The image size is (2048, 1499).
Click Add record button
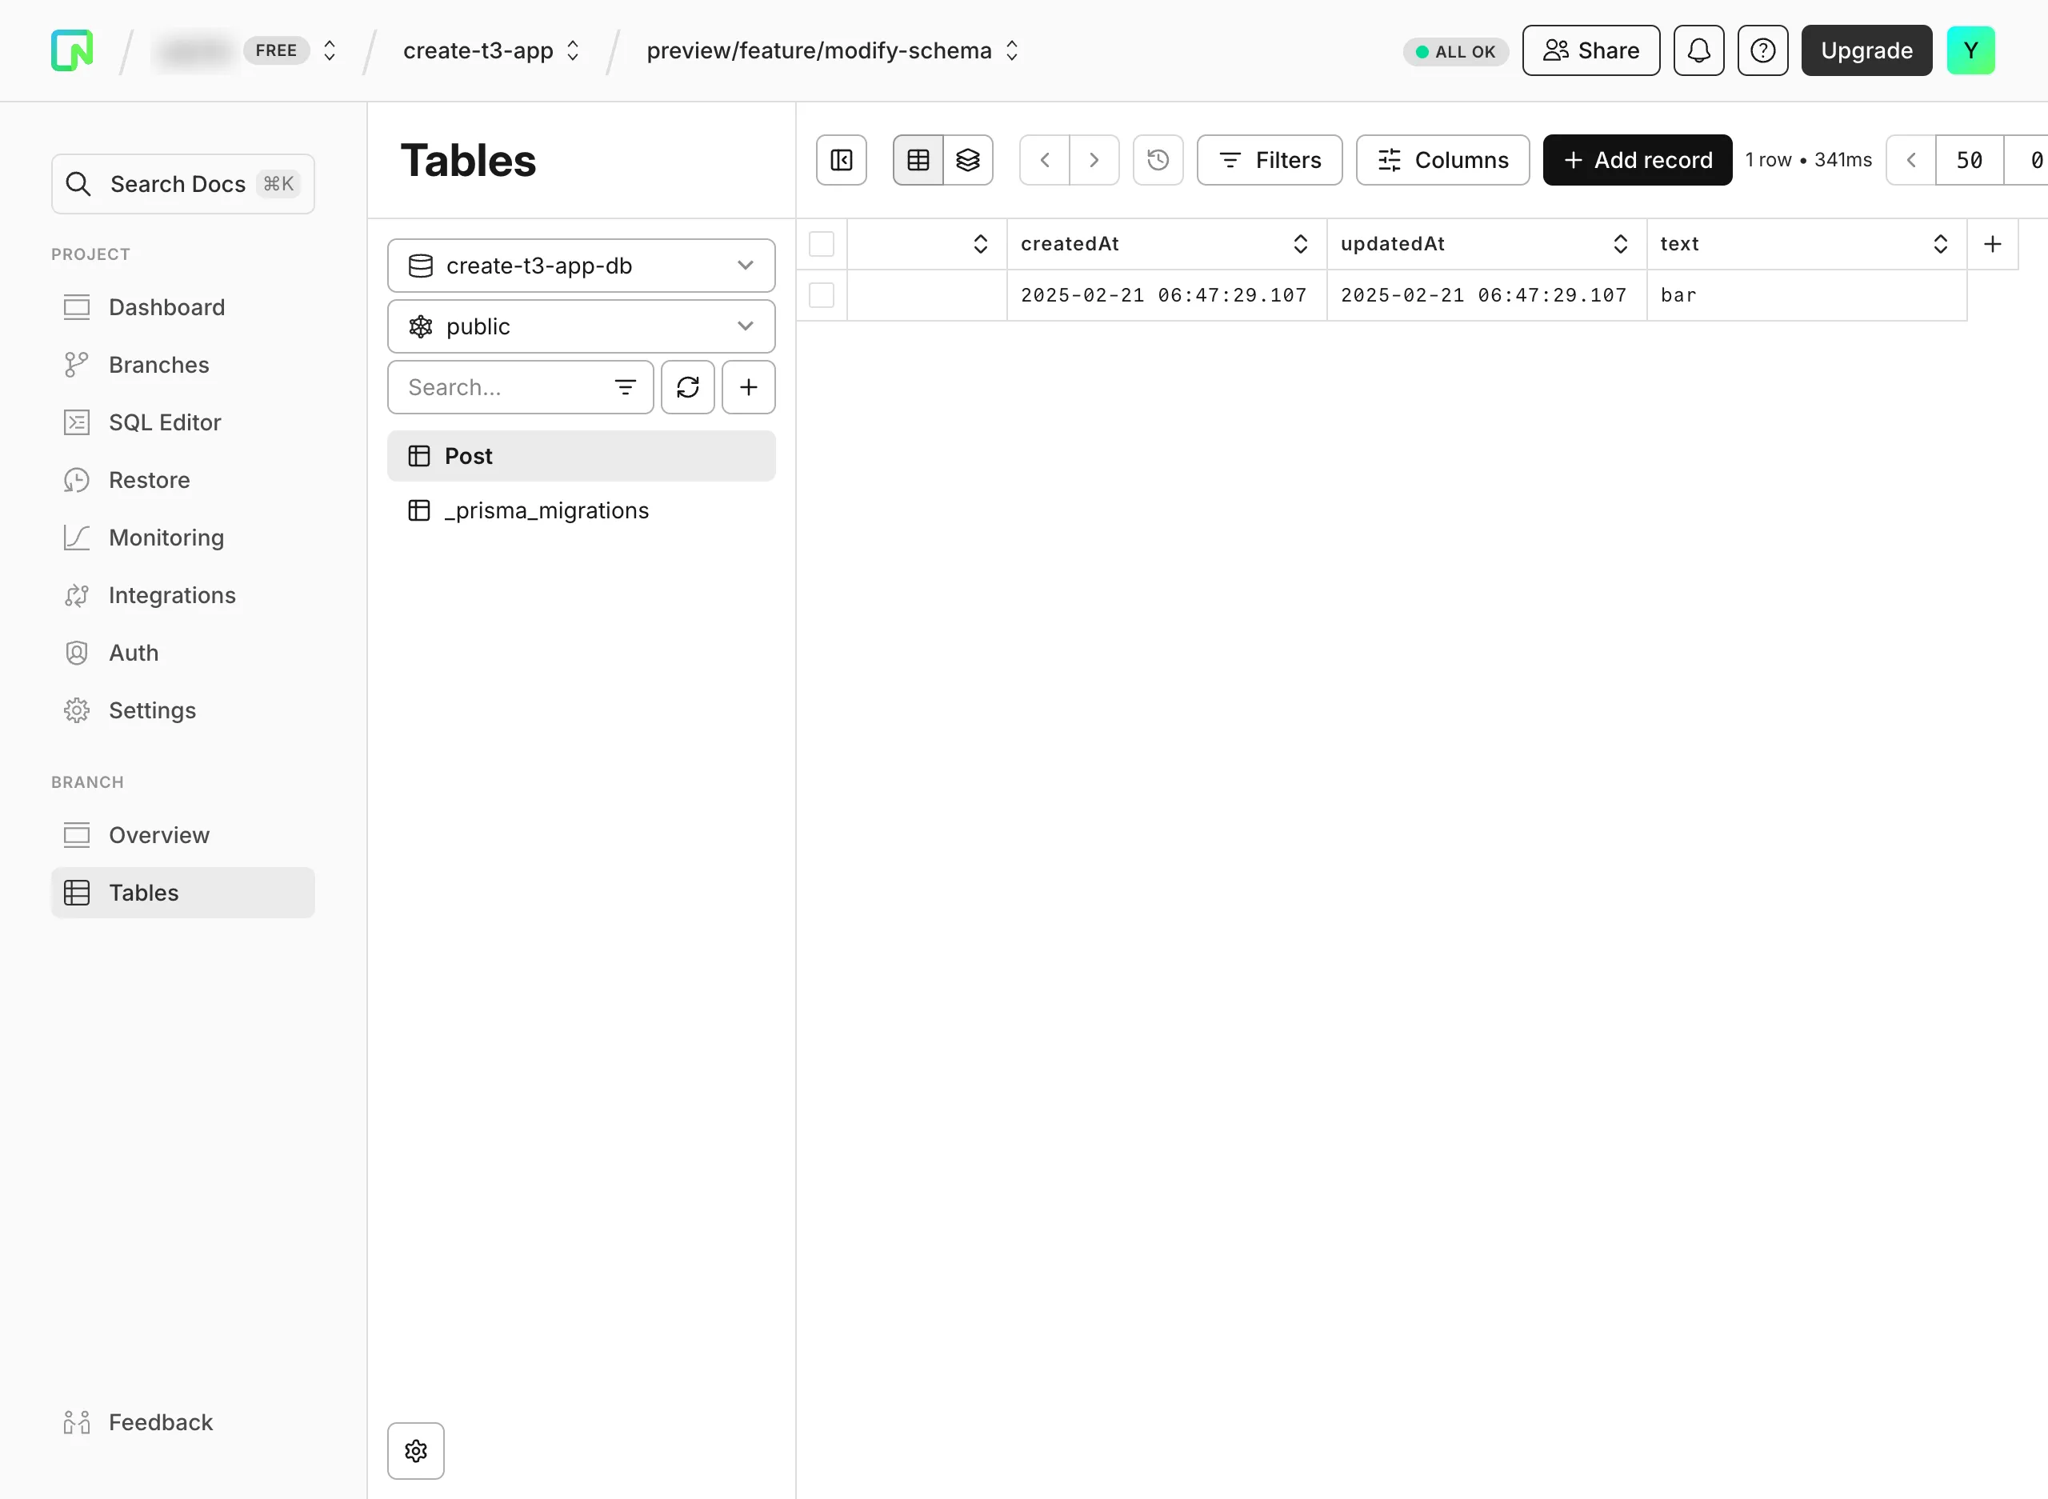(1636, 160)
